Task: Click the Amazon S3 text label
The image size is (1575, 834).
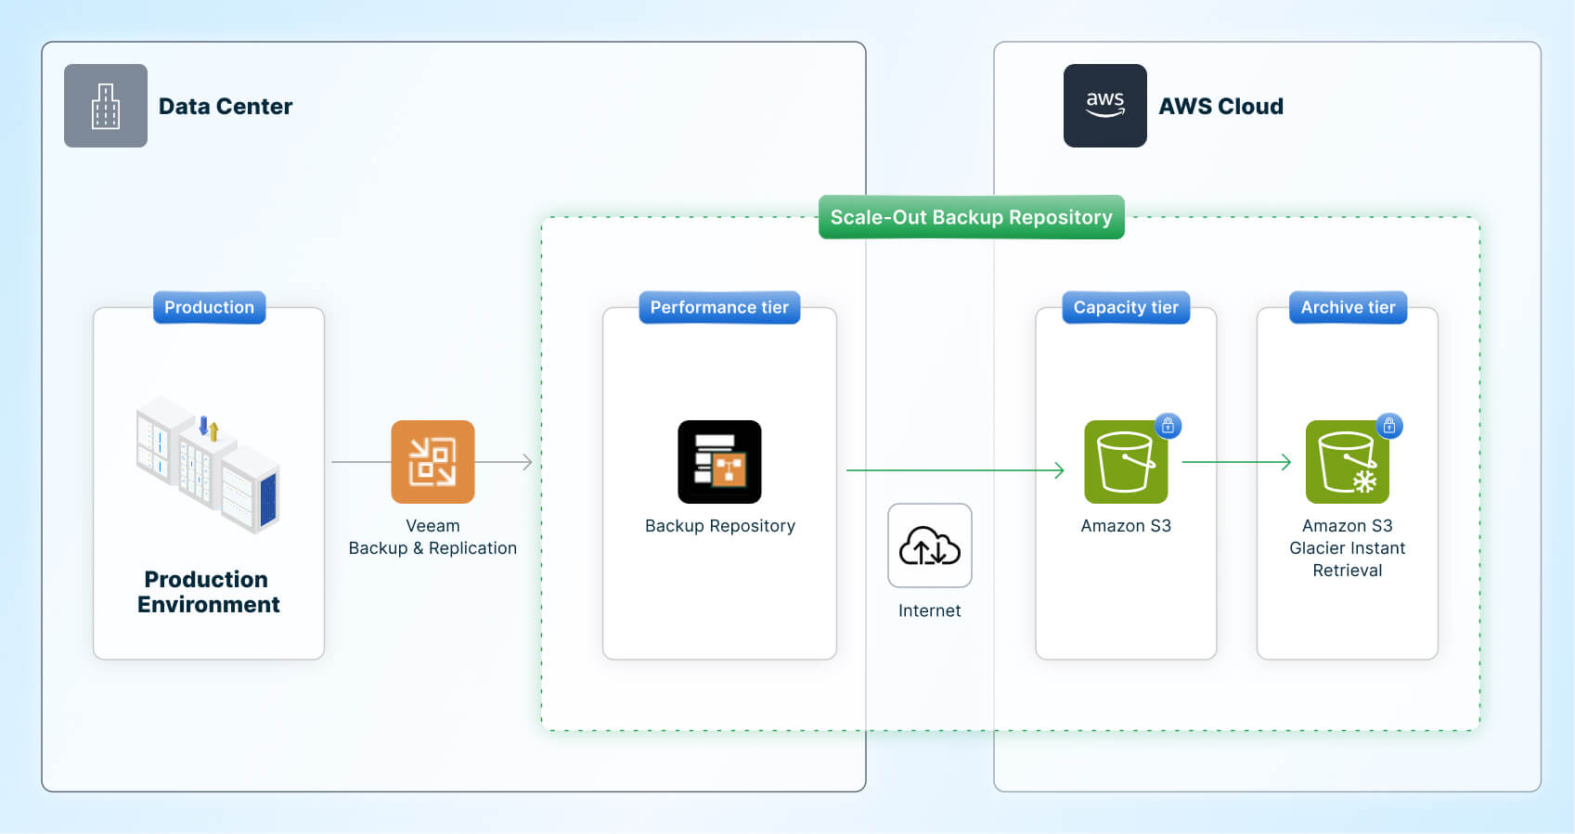Action: tap(1126, 526)
